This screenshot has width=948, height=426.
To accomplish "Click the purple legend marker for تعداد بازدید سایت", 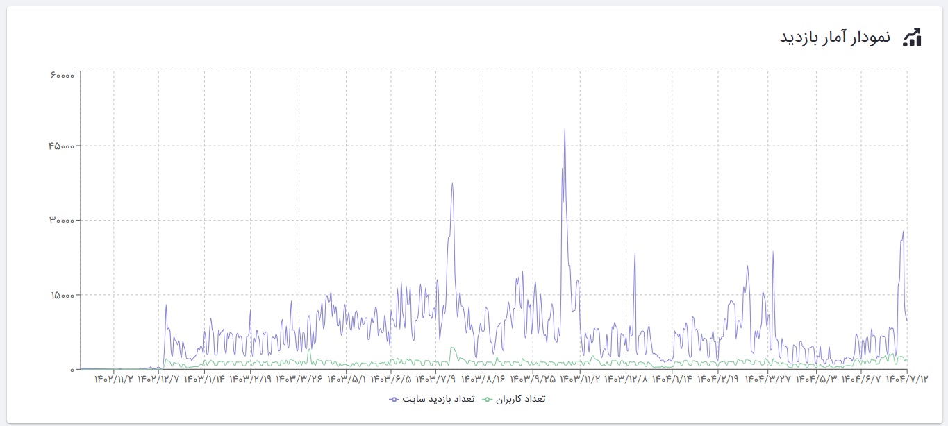I will [394, 399].
